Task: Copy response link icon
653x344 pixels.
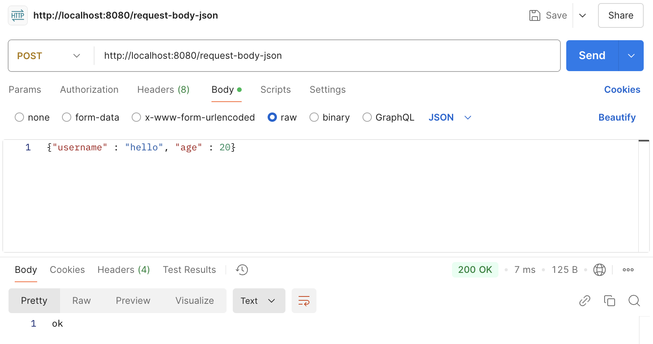Action: click(585, 301)
